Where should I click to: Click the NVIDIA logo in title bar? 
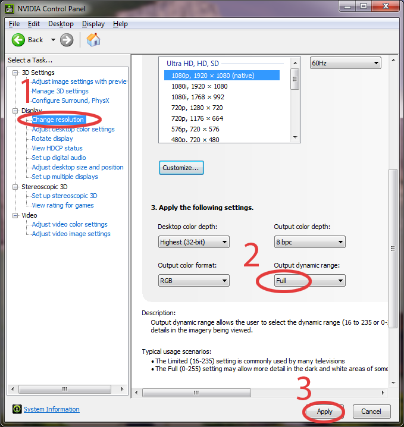(10, 9)
